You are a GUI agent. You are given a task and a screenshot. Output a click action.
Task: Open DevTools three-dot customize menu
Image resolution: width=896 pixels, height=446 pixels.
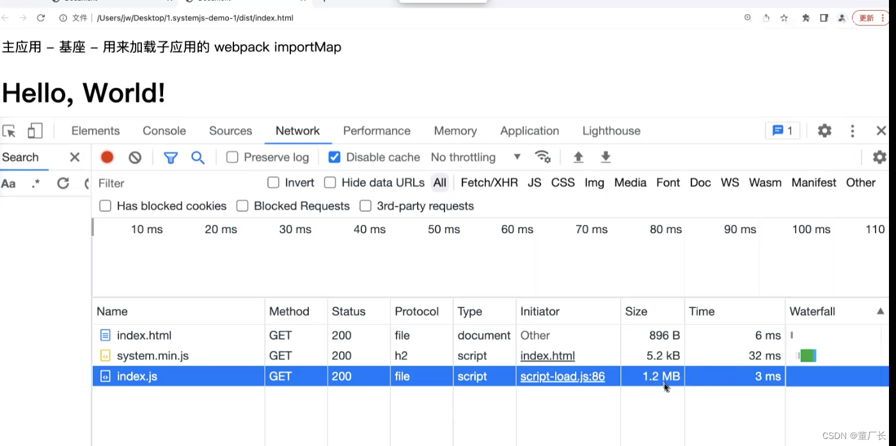coord(853,131)
